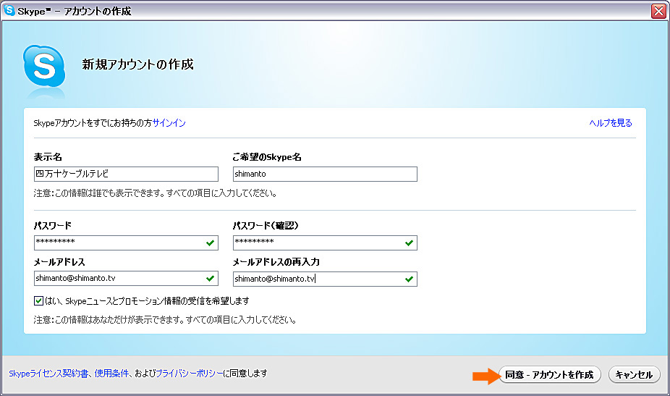The height and width of the screenshot is (396, 670).
Task: Close the Skype account creation window
Action: pos(658,11)
